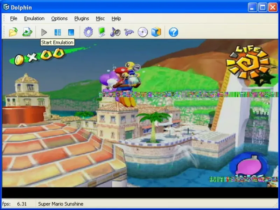Start emulation with the play button

click(44, 32)
